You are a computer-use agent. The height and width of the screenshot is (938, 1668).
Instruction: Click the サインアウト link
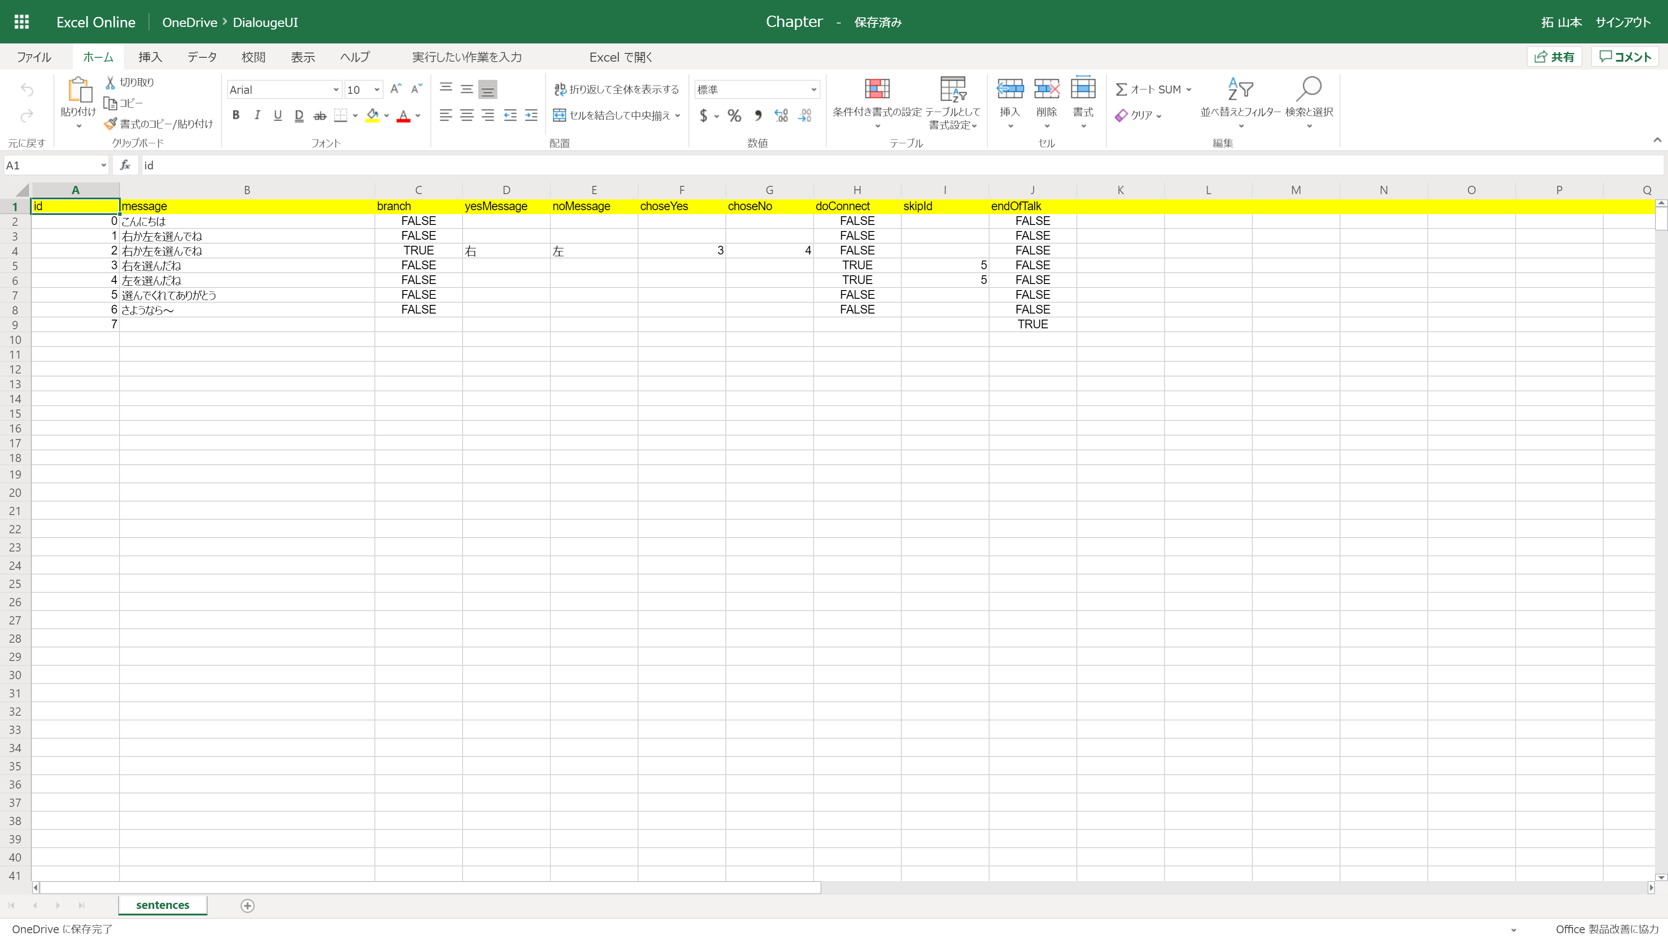coord(1623,22)
